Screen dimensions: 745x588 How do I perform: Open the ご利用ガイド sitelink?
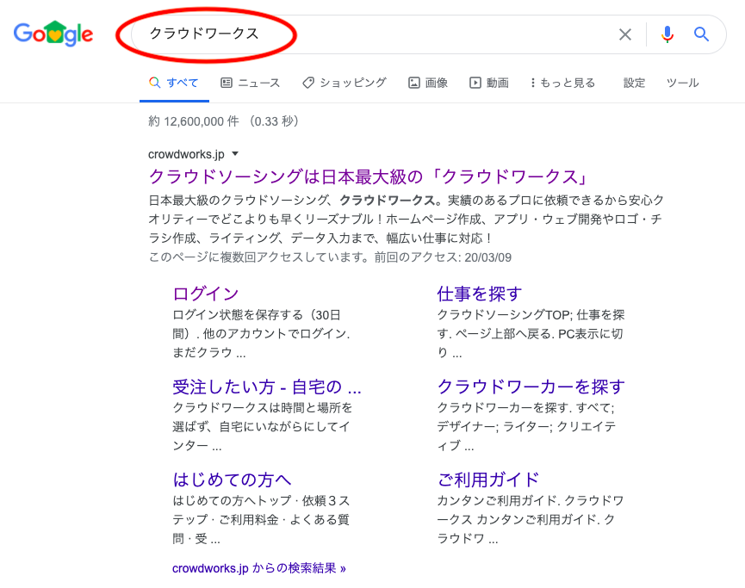pos(488,480)
